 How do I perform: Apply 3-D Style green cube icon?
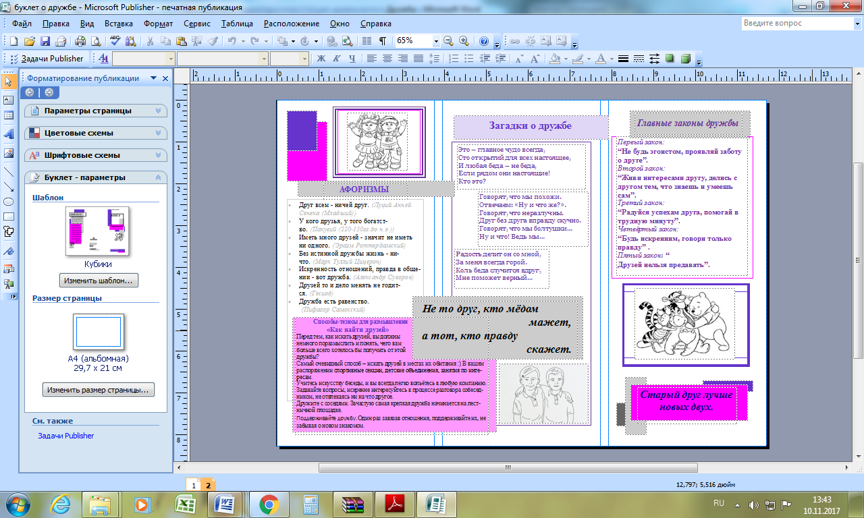coord(686,59)
